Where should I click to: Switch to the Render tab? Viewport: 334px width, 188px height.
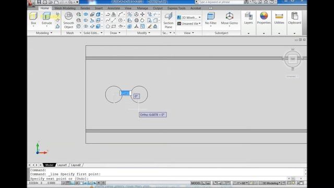pyautogui.click(x=85, y=8)
